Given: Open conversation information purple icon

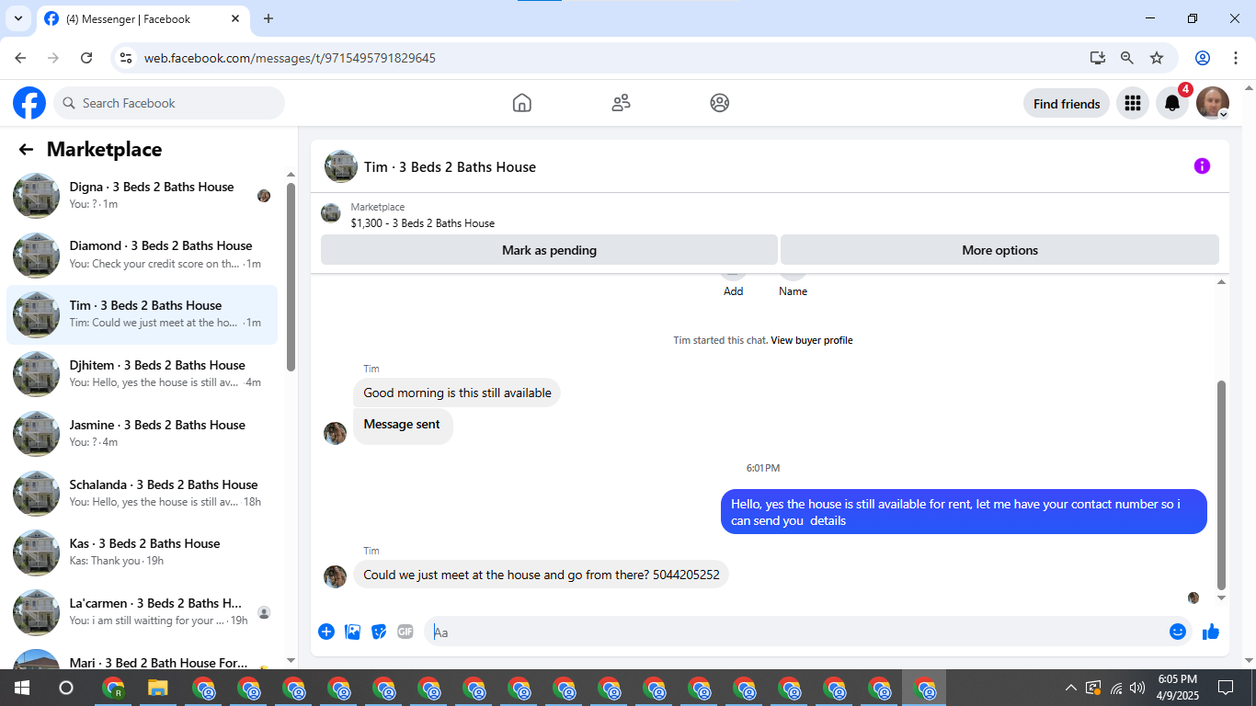Looking at the screenshot, I should (1202, 166).
